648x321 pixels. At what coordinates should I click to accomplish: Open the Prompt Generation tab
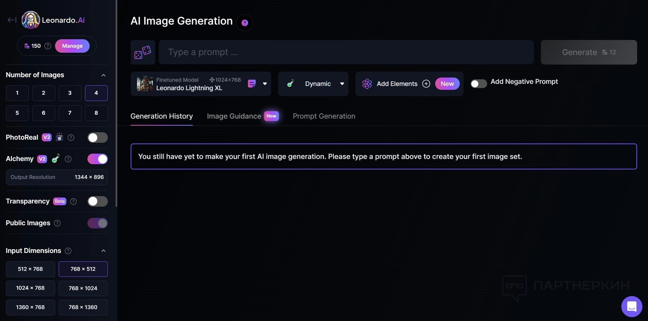point(324,116)
